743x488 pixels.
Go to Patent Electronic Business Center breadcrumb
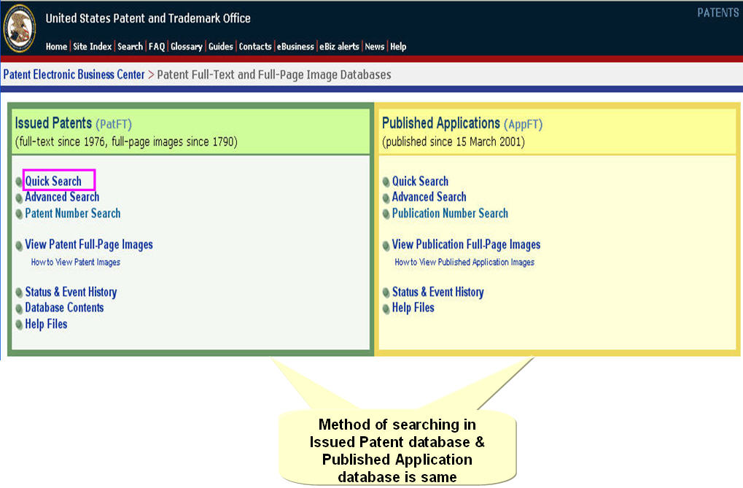pos(74,74)
